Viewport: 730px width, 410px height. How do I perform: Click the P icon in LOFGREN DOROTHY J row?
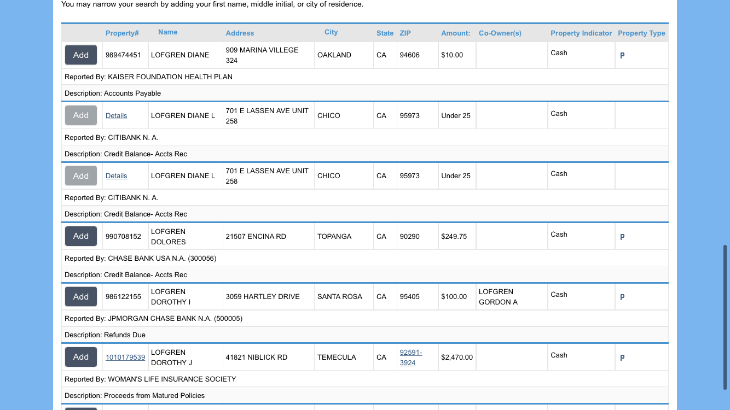click(x=622, y=358)
